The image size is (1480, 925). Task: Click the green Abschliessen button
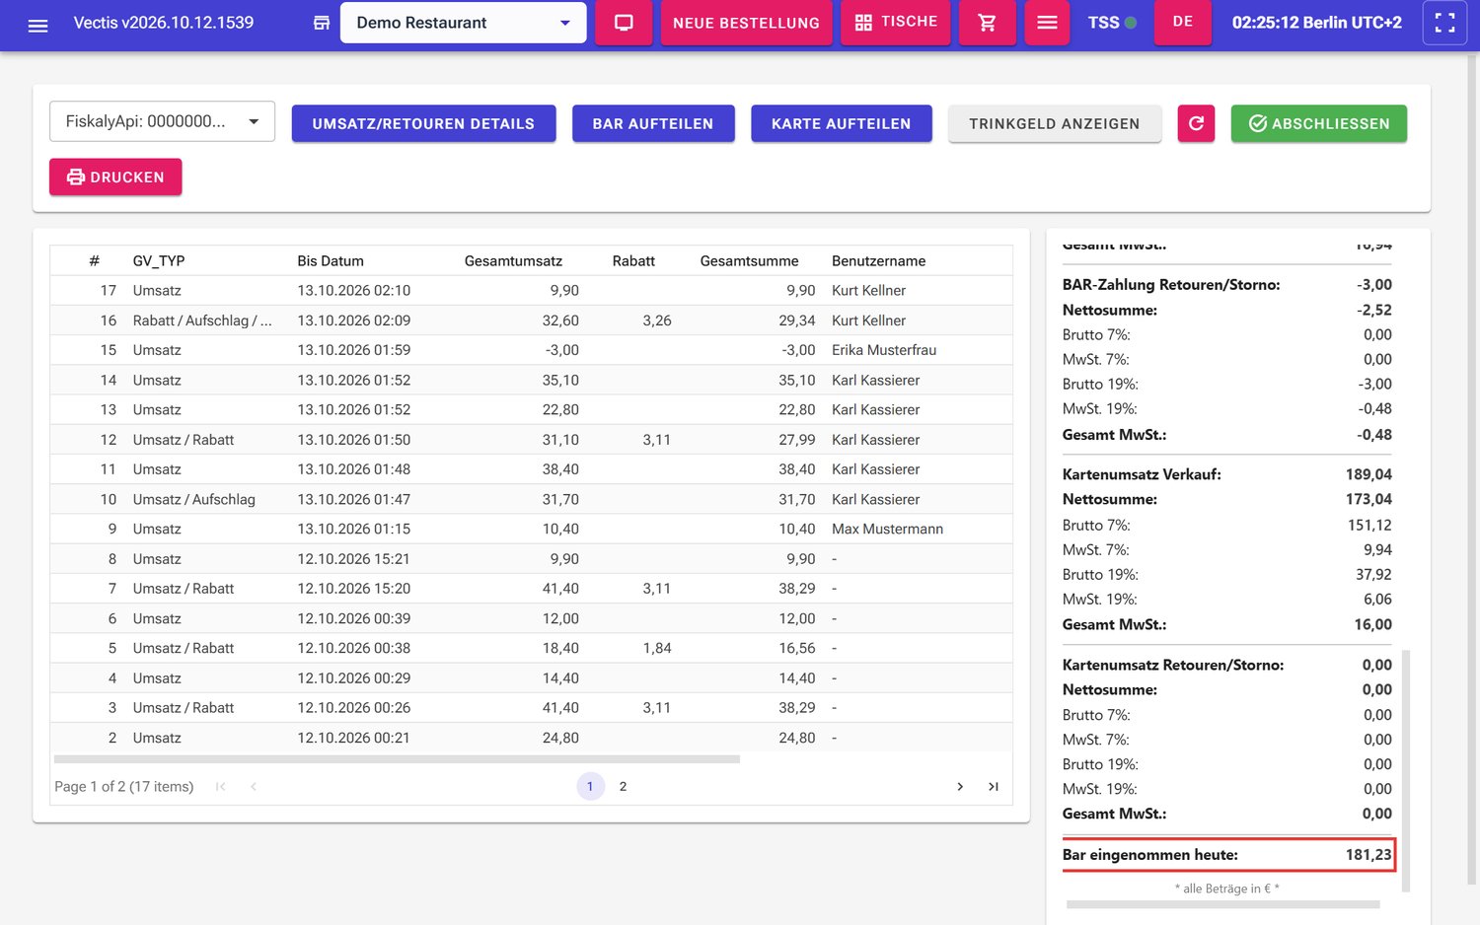click(x=1319, y=123)
